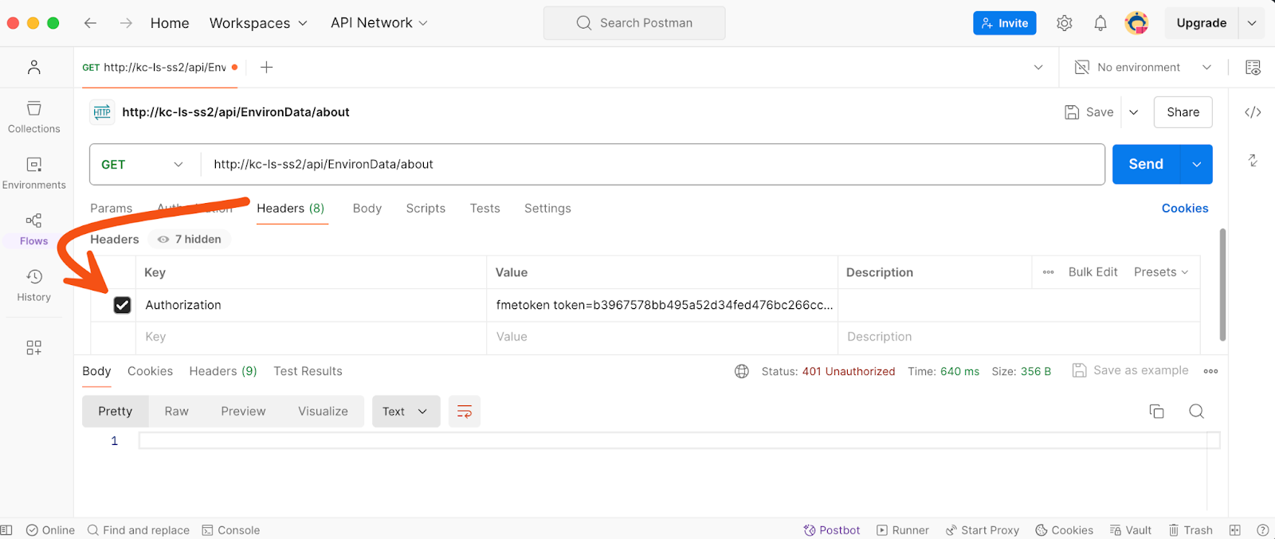This screenshot has height=539, width=1275.
Task: Switch to the Raw response view
Action: [x=176, y=412]
